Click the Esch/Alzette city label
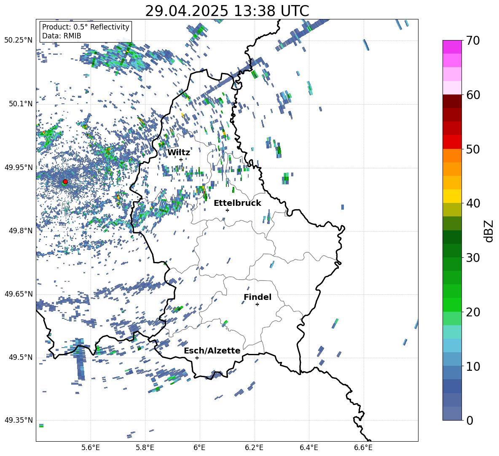 click(x=212, y=351)
